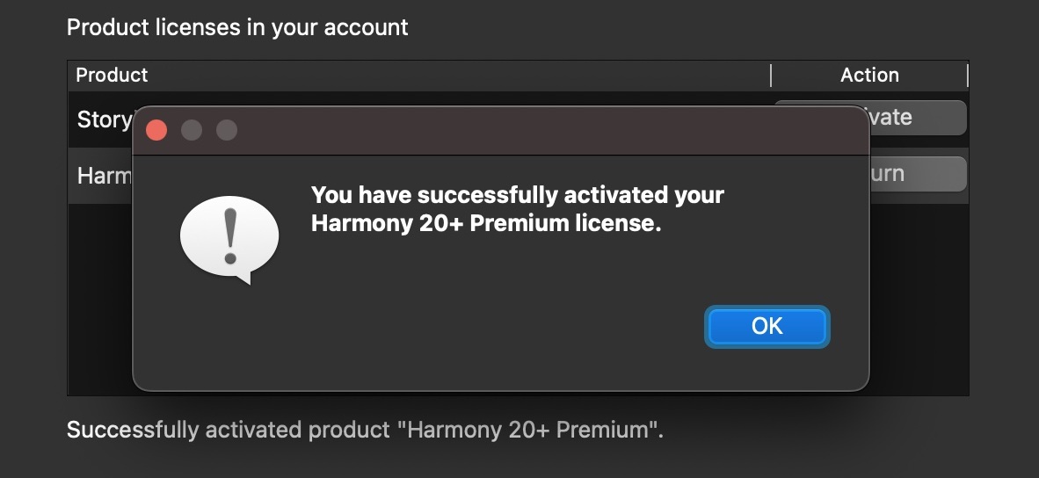
Task: Click the 'Product licenses in your account' heading
Action: click(x=237, y=27)
